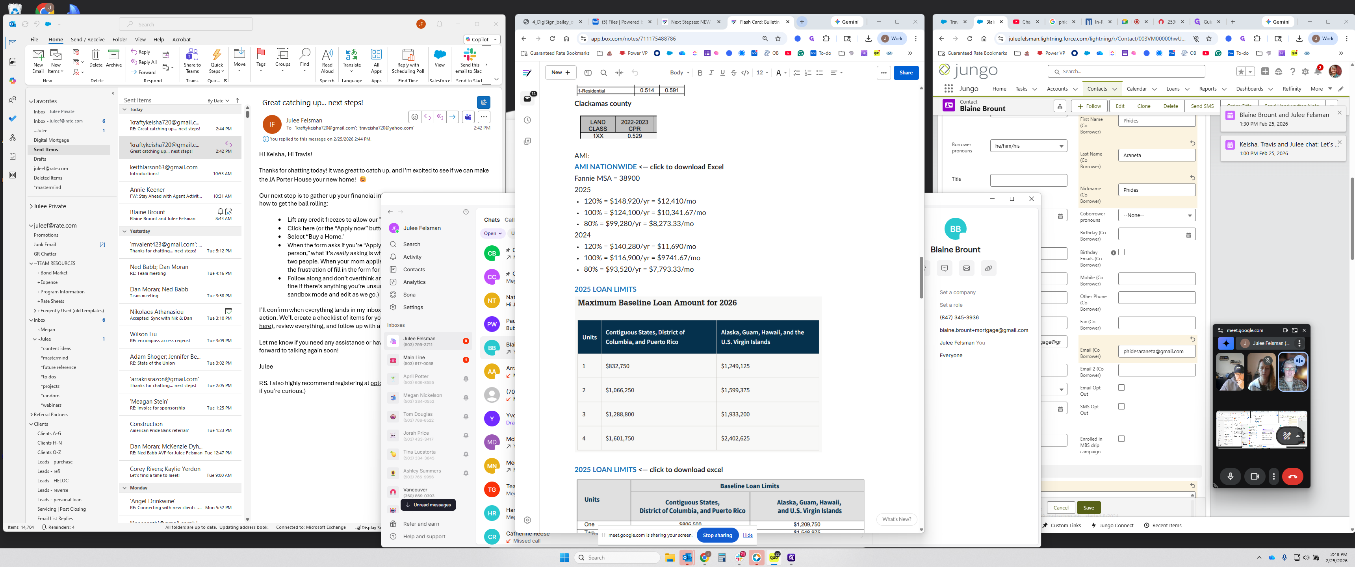Open Coborrower pronouns None dropdown

point(1156,215)
